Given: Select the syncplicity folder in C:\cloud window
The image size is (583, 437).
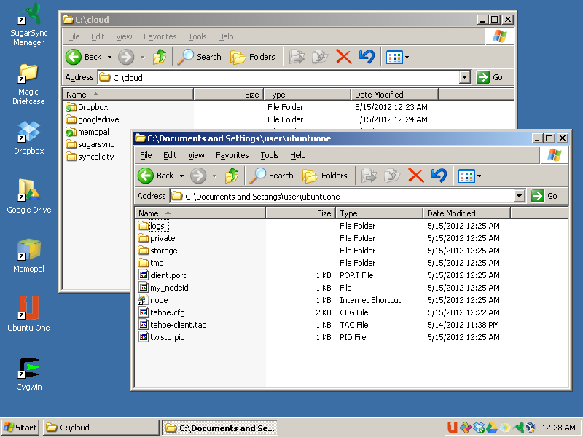Looking at the screenshot, I should pyautogui.click(x=90, y=157).
